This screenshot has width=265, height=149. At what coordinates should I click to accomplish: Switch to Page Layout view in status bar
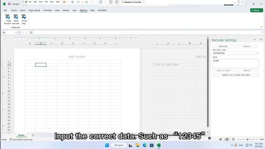click(x=227, y=139)
